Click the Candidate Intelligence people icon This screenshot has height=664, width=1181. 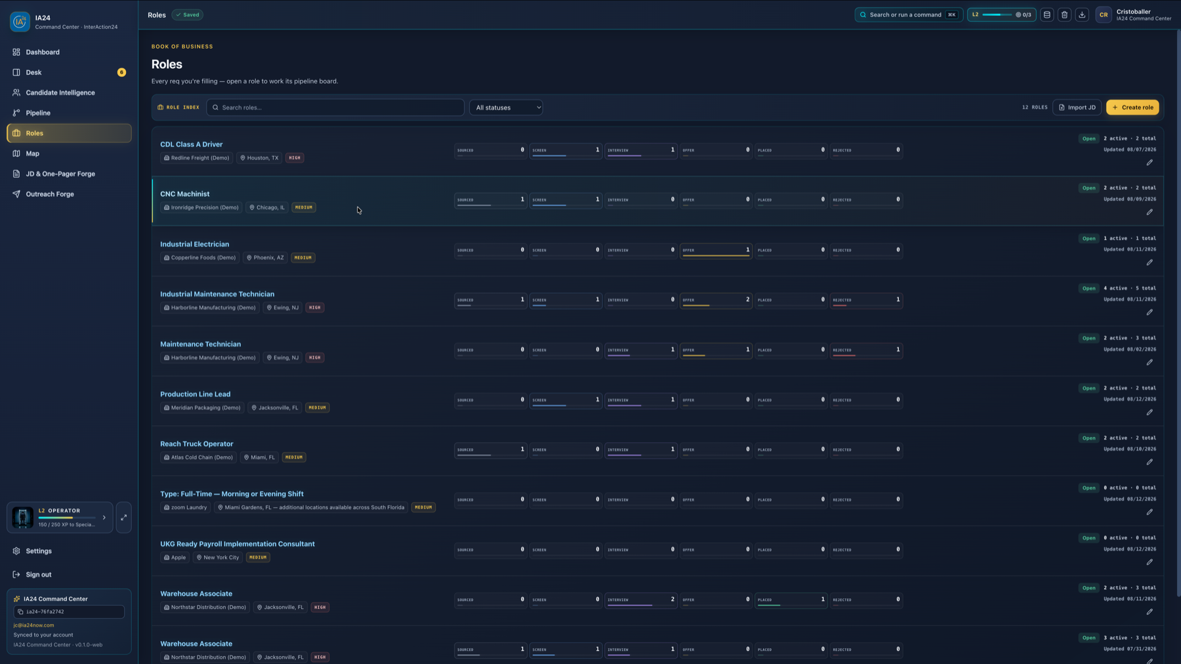coord(16,93)
